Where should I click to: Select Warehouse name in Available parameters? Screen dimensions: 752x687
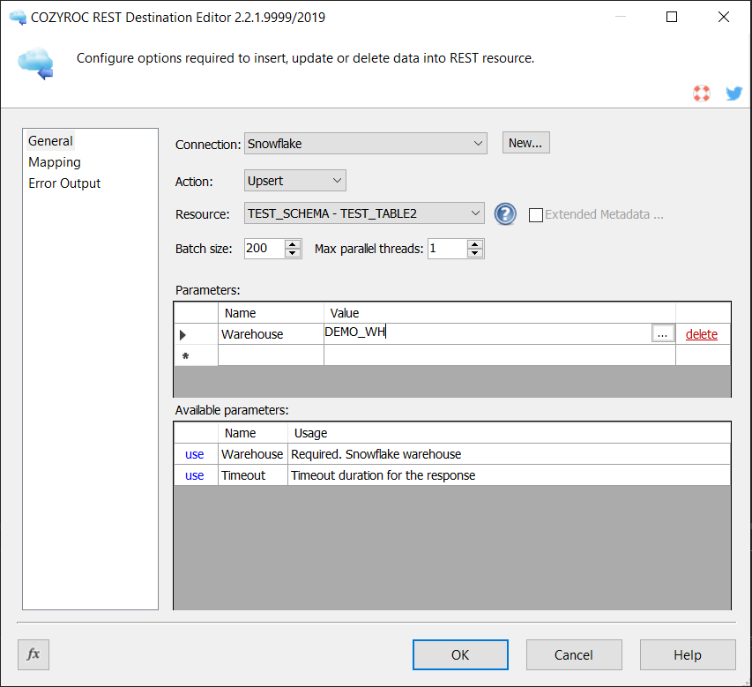pos(252,454)
